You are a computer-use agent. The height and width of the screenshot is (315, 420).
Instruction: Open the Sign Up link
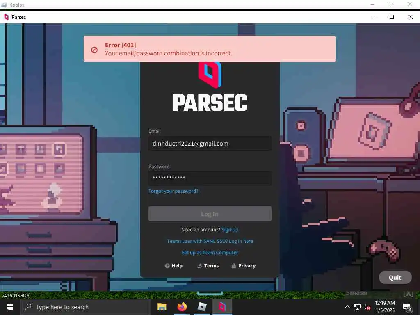[230, 230]
